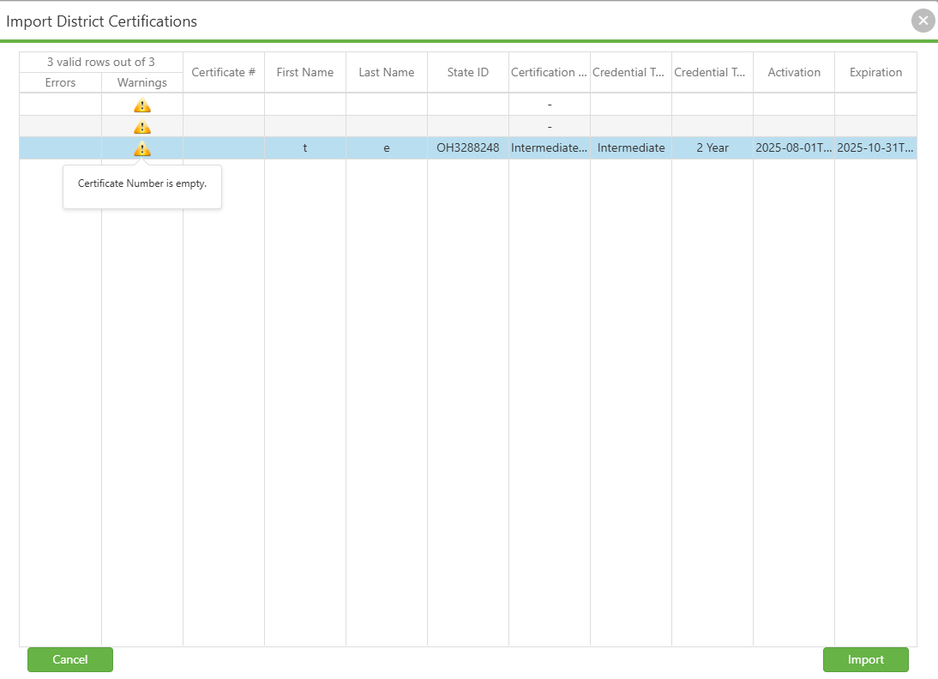Close the Import District Certifications dialog
The image size is (938, 679).
click(923, 21)
